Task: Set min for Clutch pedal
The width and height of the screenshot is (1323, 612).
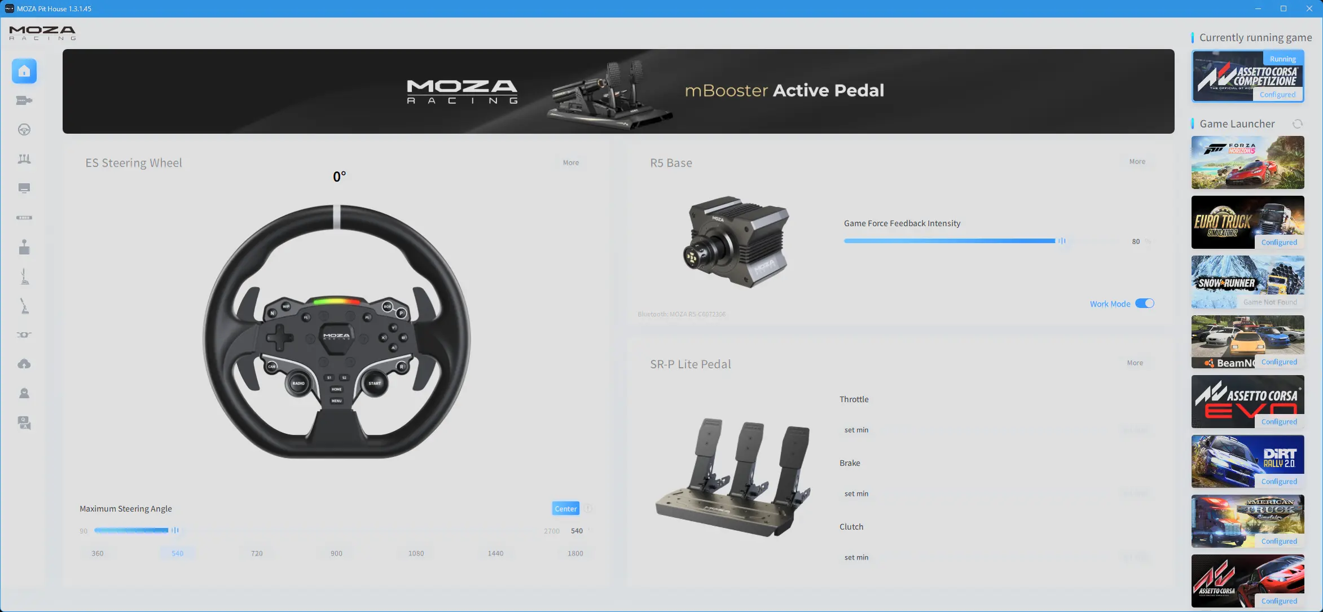Action: (x=856, y=557)
